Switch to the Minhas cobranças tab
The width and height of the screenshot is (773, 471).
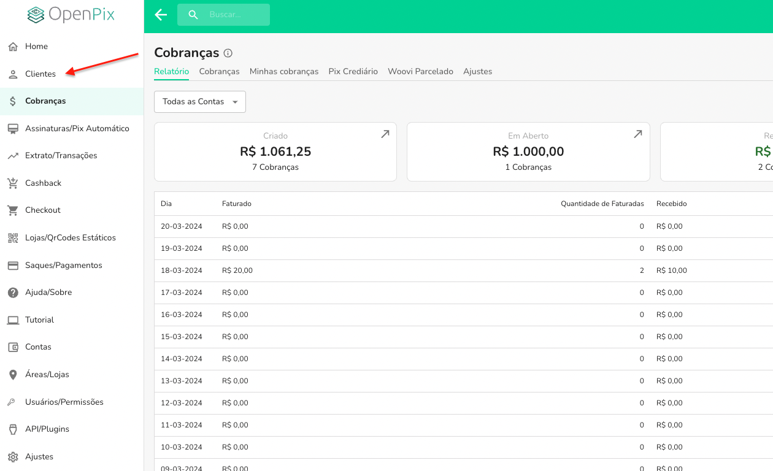(283, 72)
